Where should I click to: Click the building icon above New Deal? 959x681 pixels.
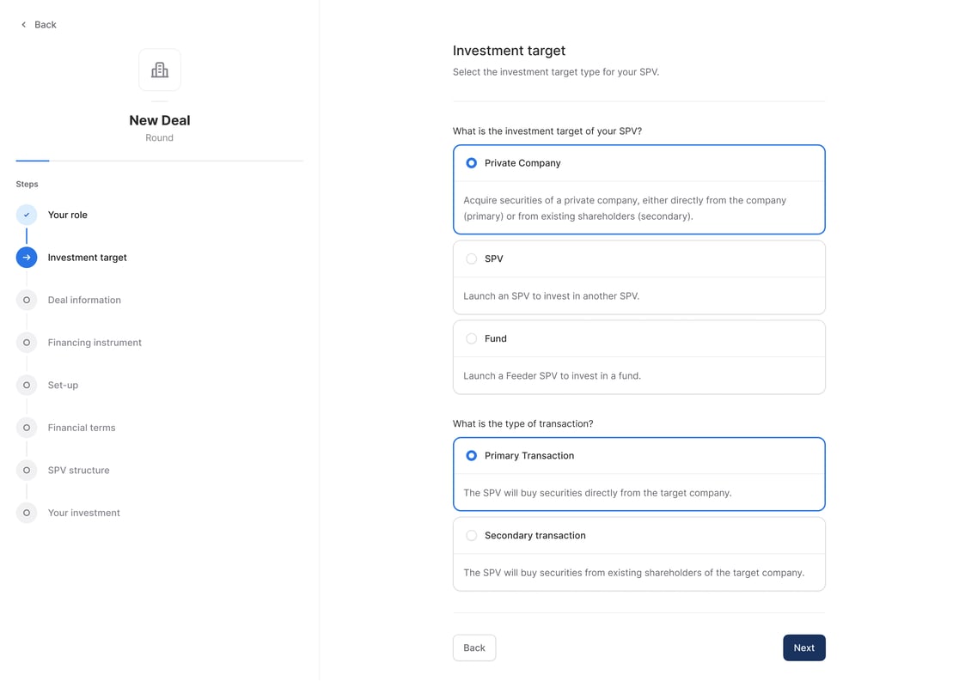(160, 70)
